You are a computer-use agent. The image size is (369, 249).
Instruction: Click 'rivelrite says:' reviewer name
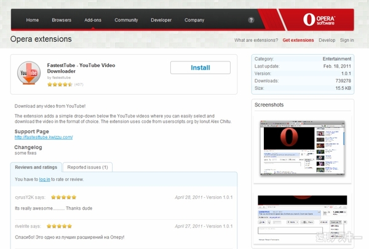[x=28, y=226]
